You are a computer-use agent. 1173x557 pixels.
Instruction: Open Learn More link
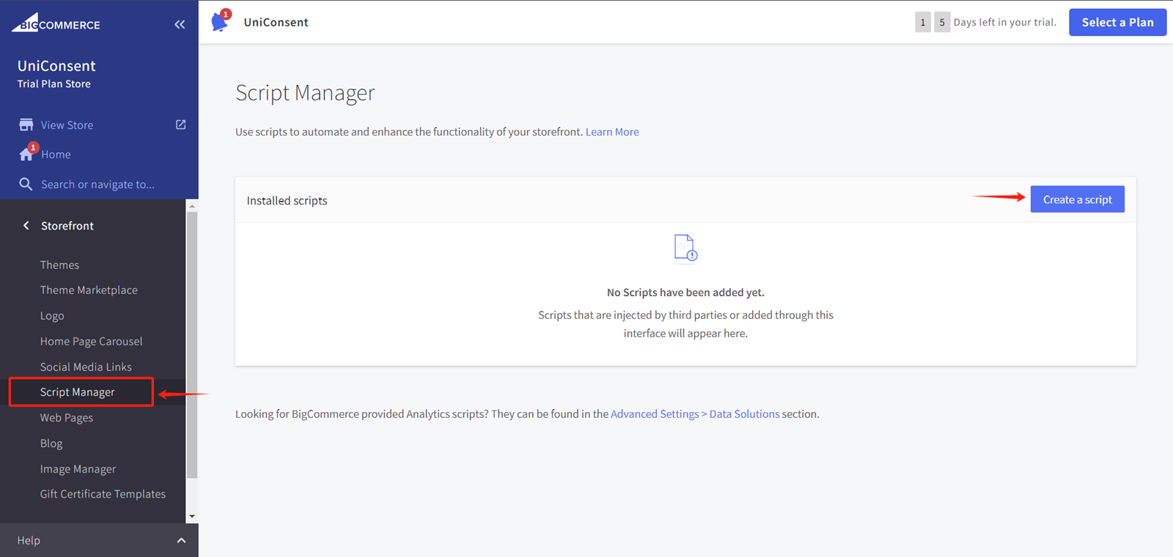612,132
